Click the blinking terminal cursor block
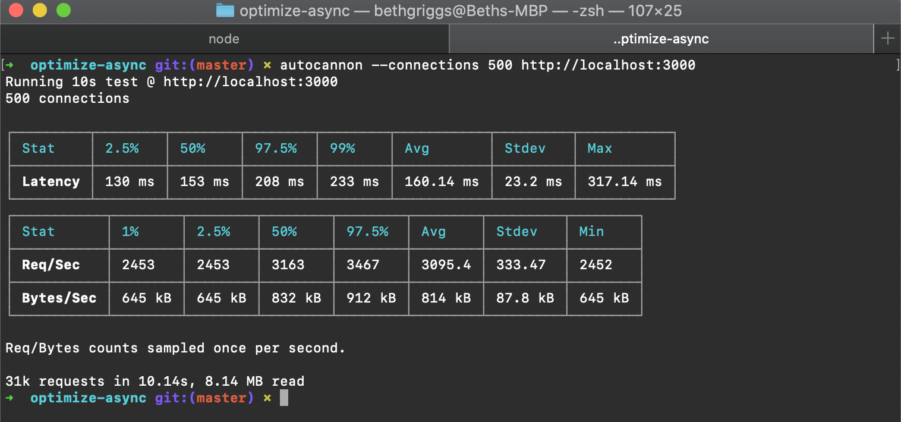901x422 pixels. point(283,398)
